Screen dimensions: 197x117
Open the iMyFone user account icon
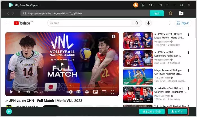coord(136,5)
